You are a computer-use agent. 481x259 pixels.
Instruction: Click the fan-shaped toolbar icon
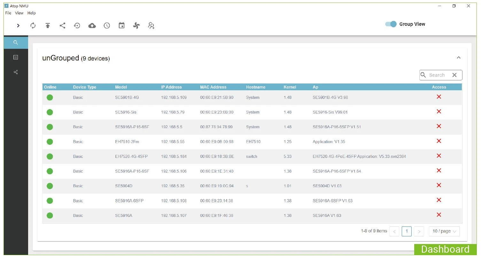point(136,26)
